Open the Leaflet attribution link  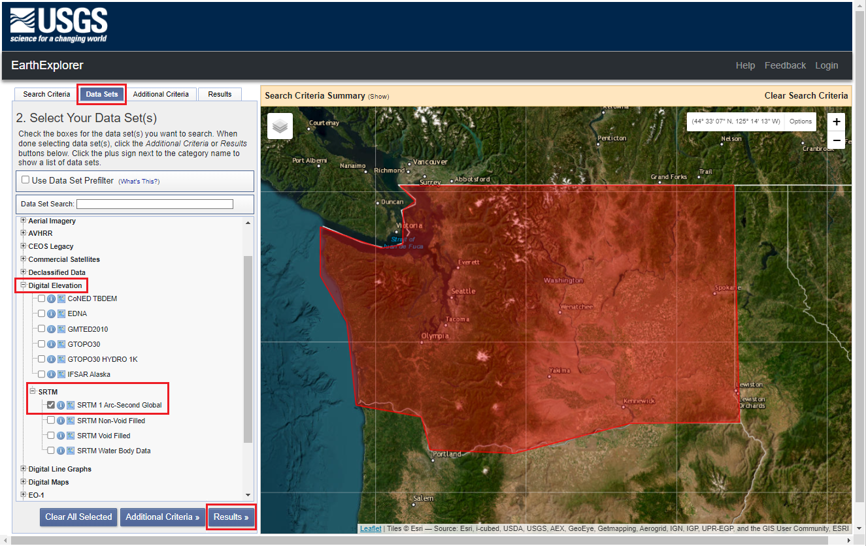point(371,528)
